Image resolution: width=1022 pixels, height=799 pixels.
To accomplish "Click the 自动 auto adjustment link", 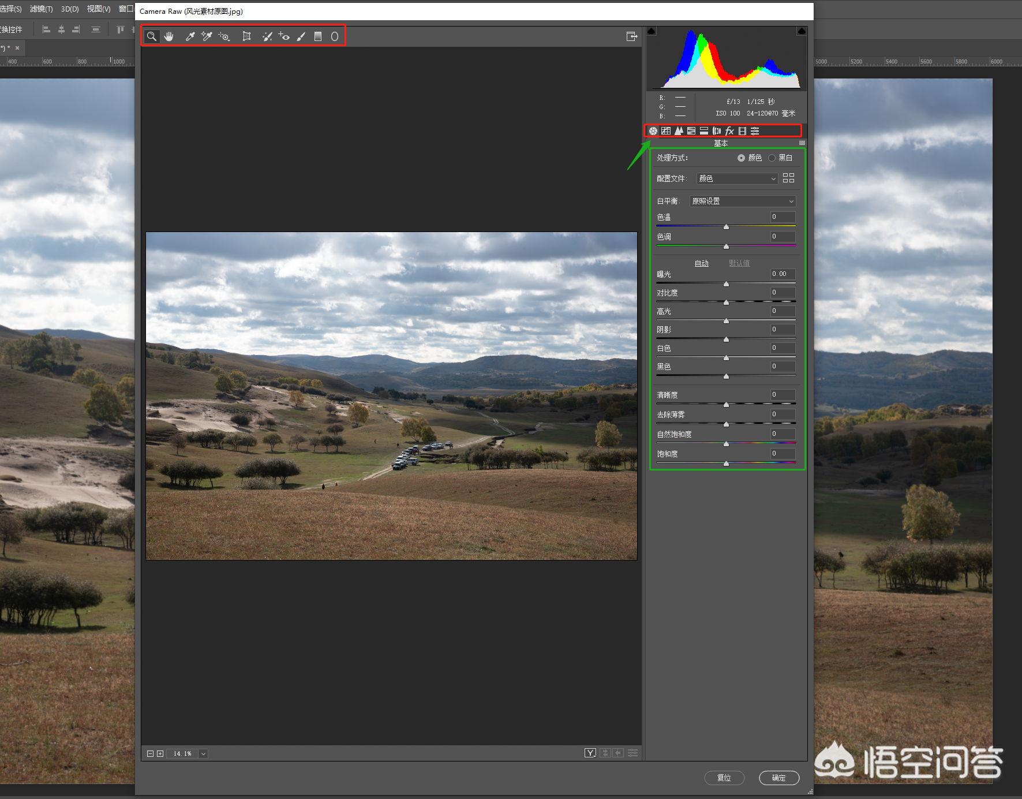I will [701, 263].
